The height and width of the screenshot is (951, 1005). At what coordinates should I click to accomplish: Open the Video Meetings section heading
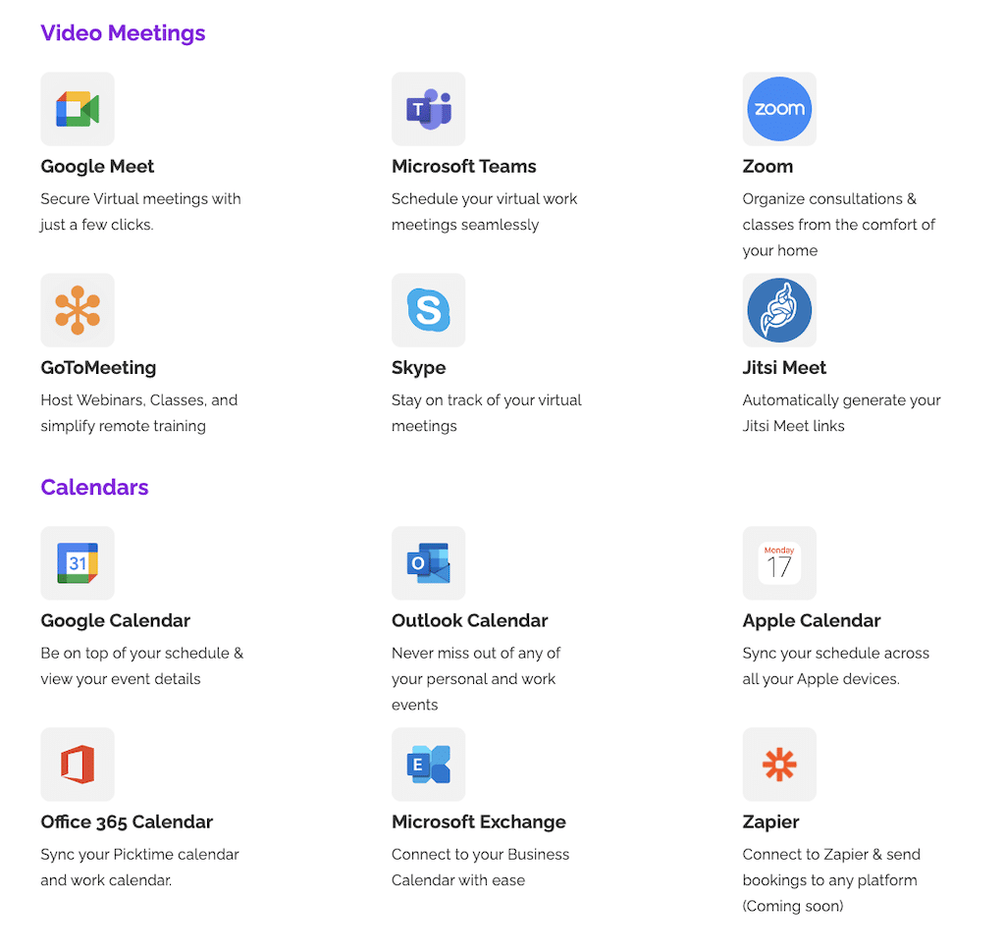pyautogui.click(x=123, y=33)
